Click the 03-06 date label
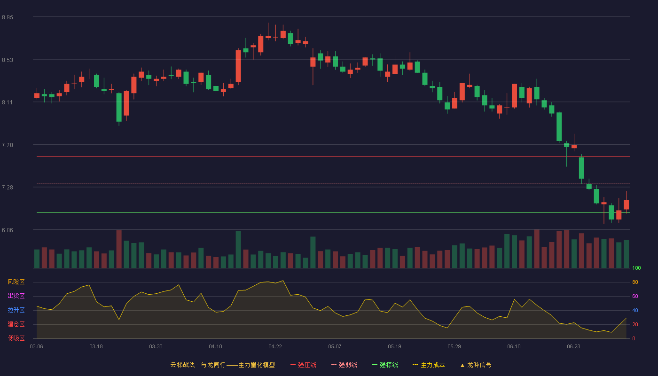658x376 pixels. [x=37, y=346]
